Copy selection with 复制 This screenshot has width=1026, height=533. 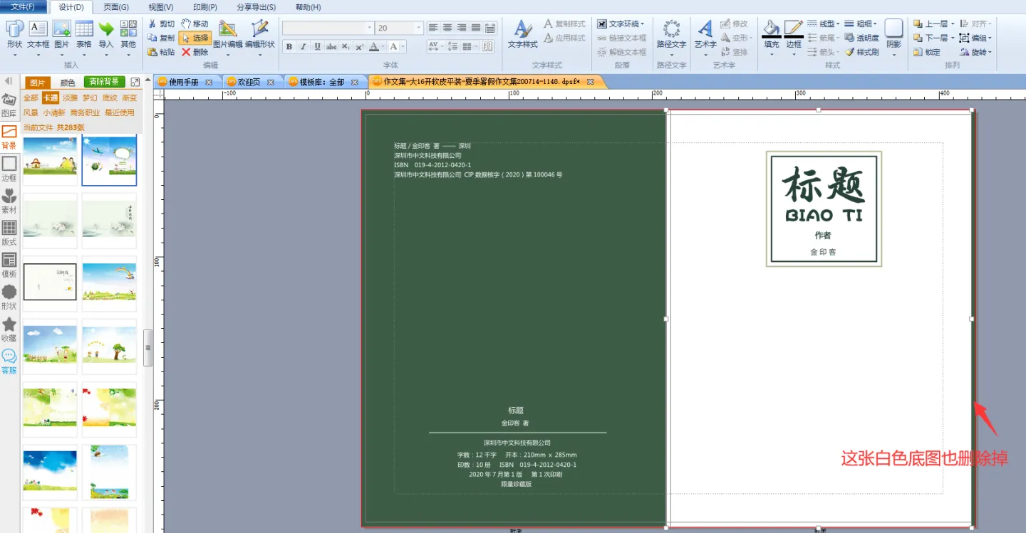(161, 38)
